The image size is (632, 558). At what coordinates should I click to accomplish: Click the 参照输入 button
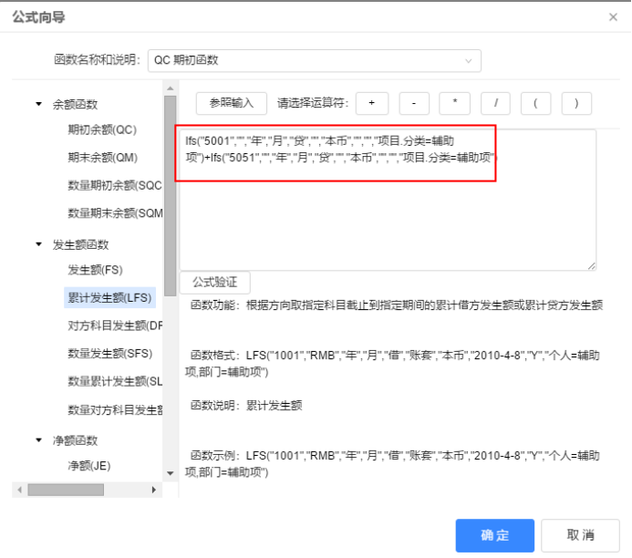coord(231,103)
